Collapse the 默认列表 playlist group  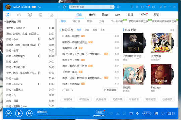click(5, 21)
